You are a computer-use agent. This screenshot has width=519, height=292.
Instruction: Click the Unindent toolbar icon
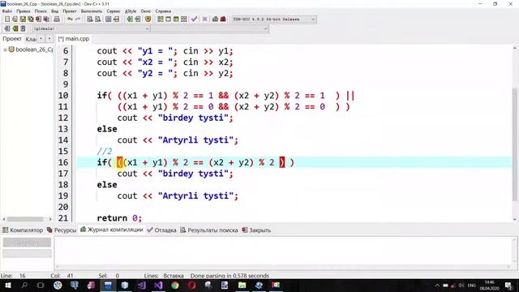138,19
